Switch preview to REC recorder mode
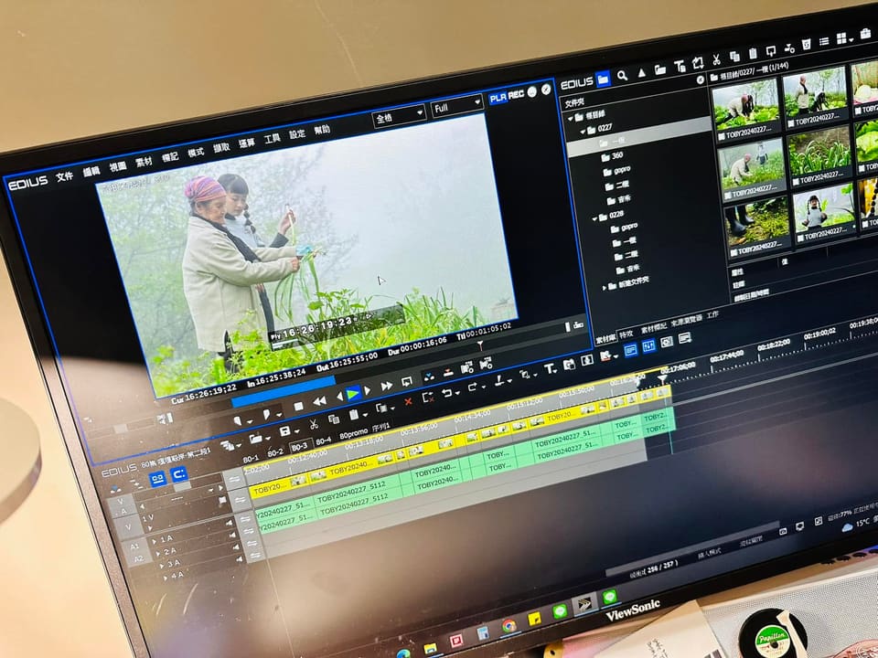 tap(516, 94)
